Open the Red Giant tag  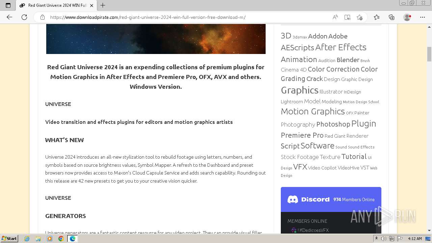click(335, 136)
